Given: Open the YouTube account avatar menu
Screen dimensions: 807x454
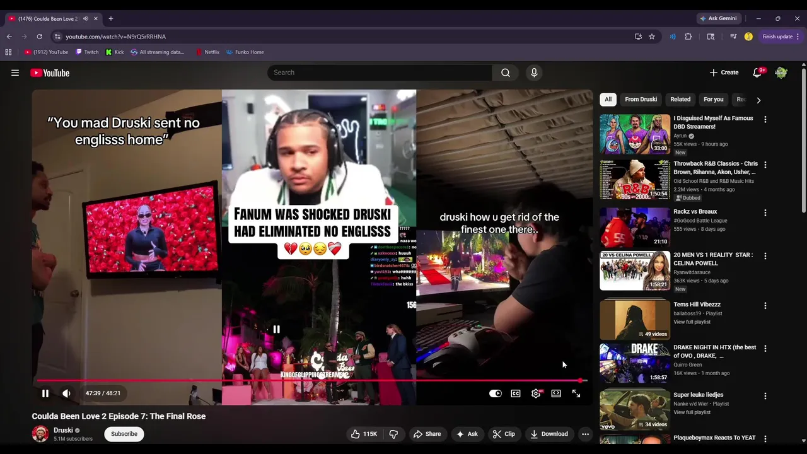Looking at the screenshot, I should [x=781, y=73].
